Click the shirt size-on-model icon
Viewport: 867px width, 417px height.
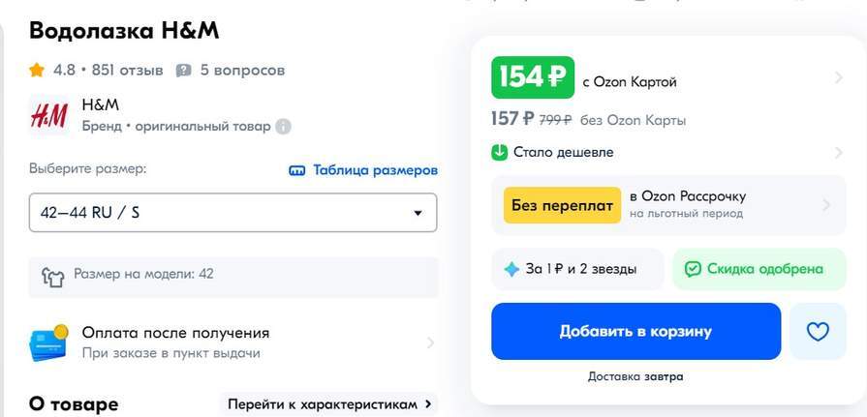[53, 277]
